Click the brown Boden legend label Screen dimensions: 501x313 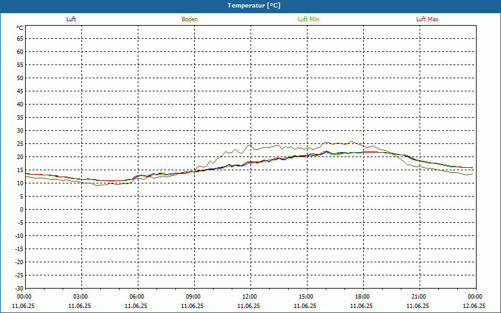(190, 19)
